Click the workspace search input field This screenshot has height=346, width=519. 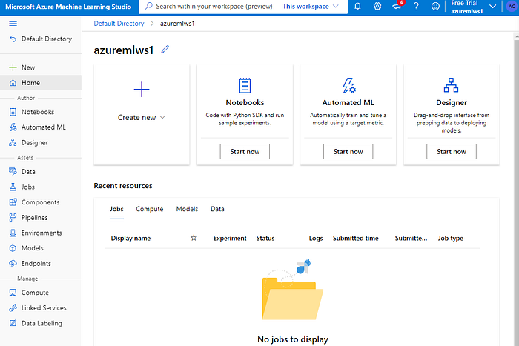click(x=214, y=6)
